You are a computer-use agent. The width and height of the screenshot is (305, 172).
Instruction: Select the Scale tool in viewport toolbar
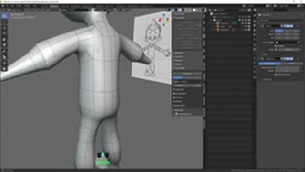pyautogui.click(x=4, y=39)
